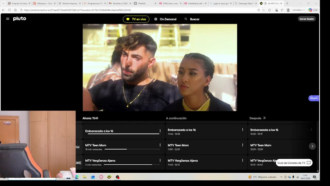
Task: Switch to Recibidos Gmail tab
Action: click(120, 3)
